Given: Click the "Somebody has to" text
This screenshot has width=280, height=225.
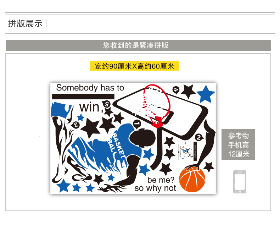Looking at the screenshot, I should point(90,88).
